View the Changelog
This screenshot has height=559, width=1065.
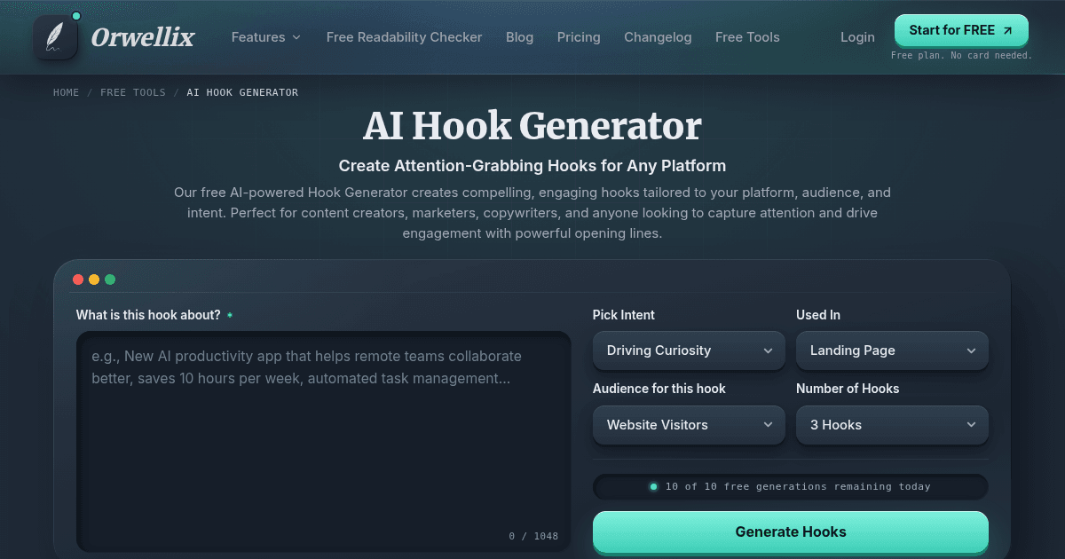(658, 37)
